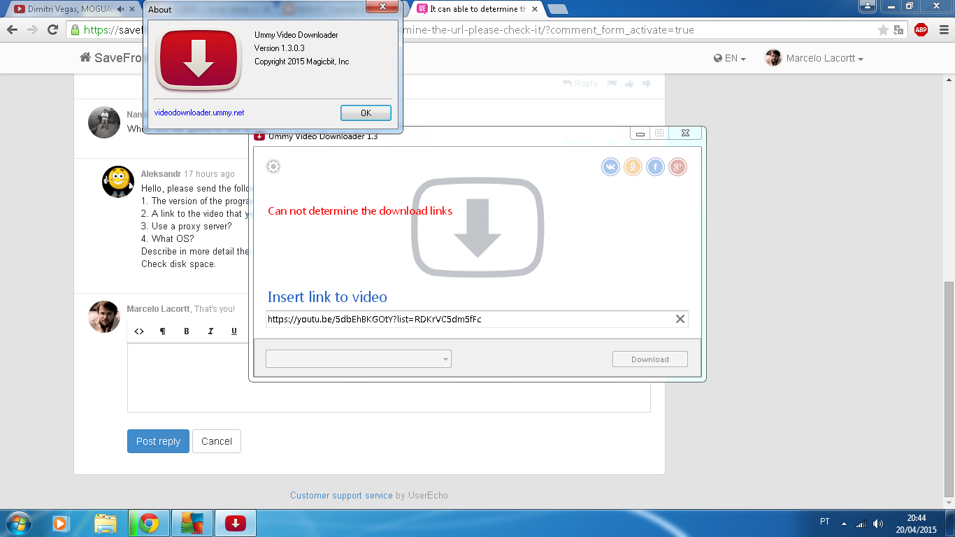Apply underline in reply editor
The image size is (955, 537).
(234, 331)
